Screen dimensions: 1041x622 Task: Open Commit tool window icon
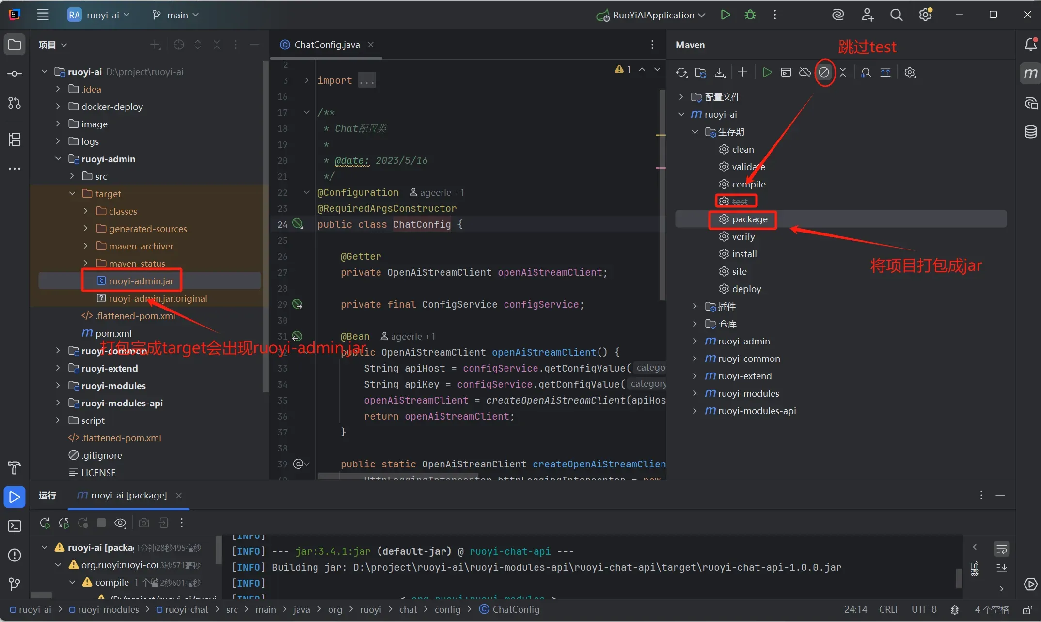point(15,74)
